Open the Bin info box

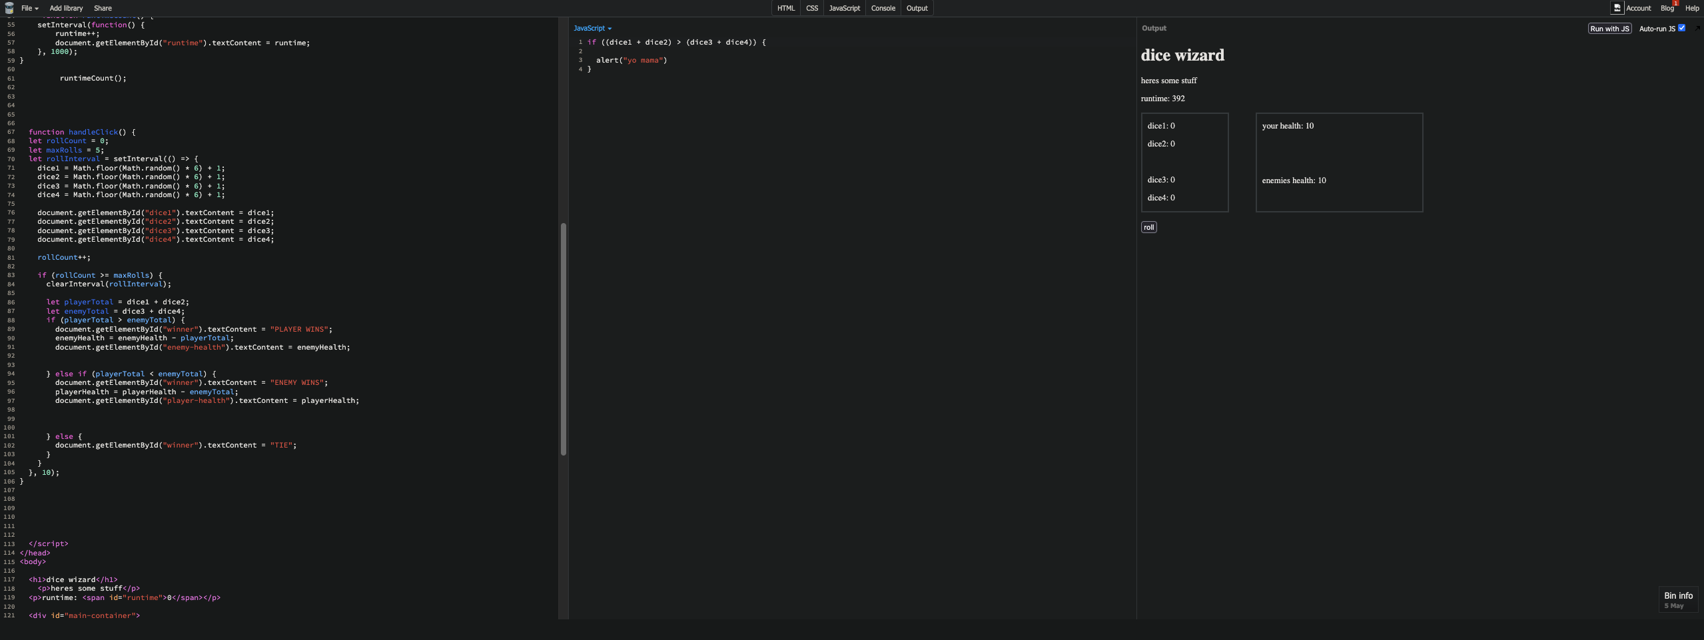click(1678, 599)
